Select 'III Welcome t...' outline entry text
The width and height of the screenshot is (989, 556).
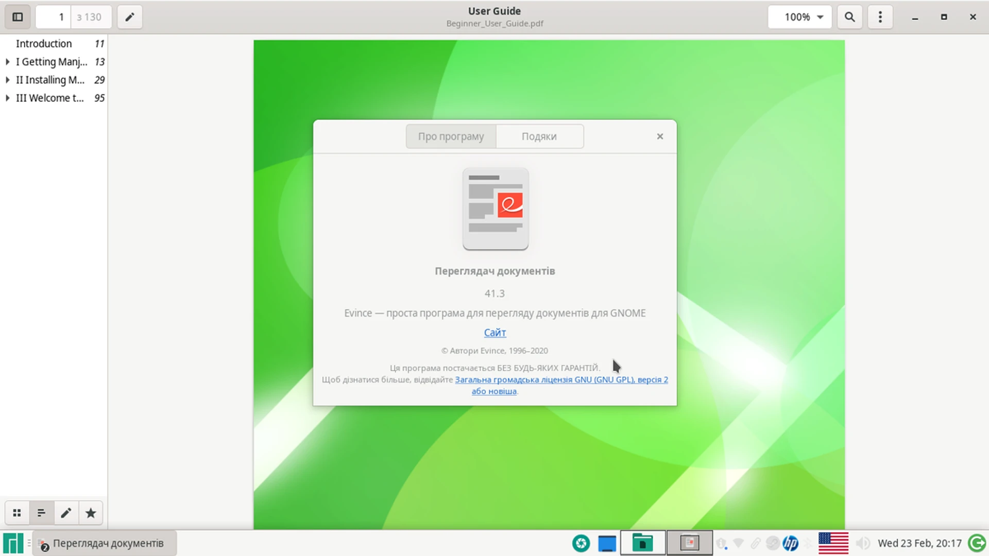(x=49, y=98)
